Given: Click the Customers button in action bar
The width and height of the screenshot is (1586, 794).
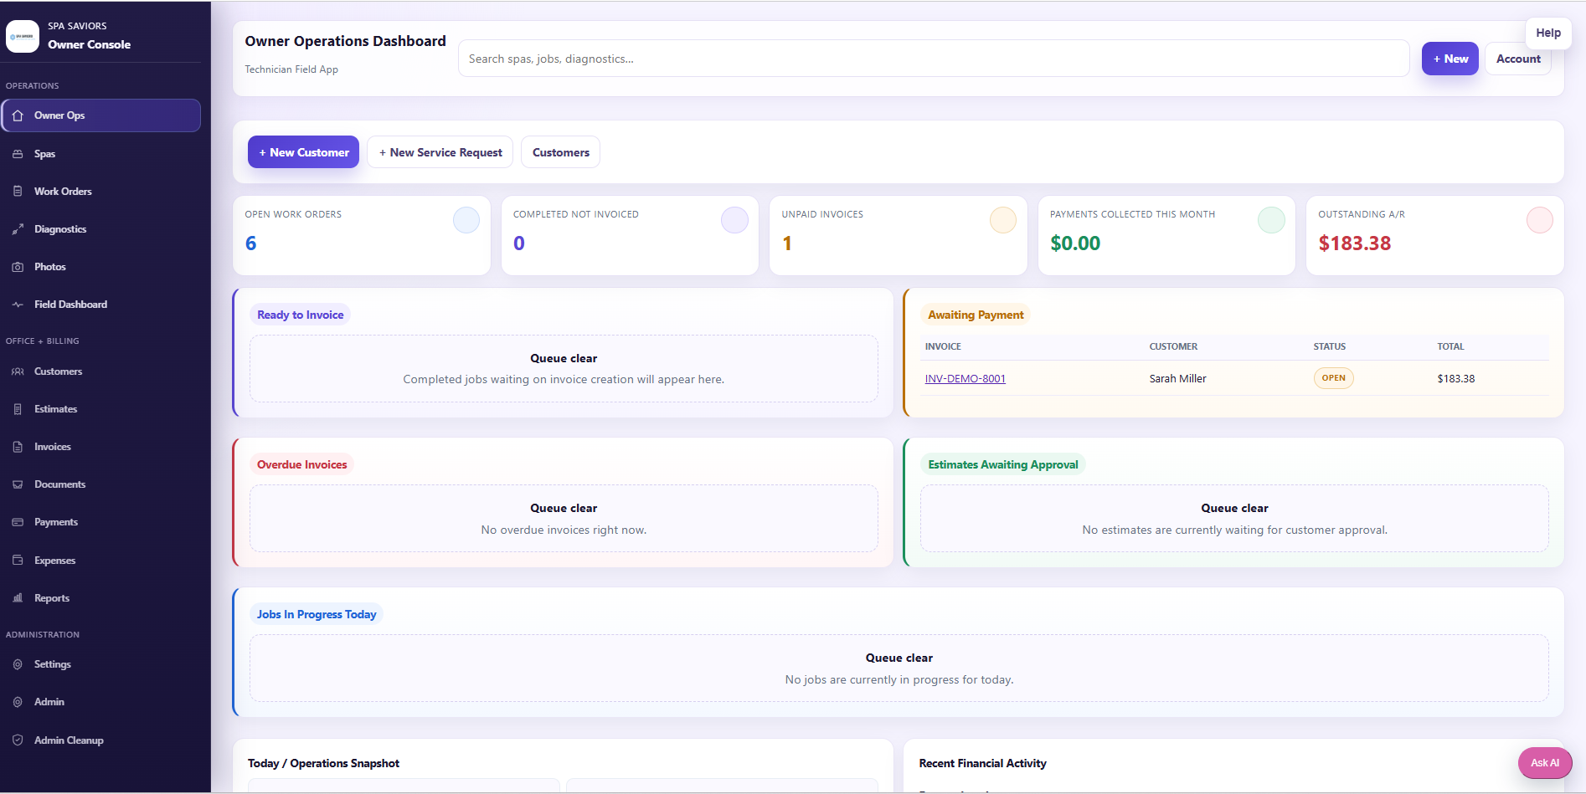Looking at the screenshot, I should tap(560, 152).
